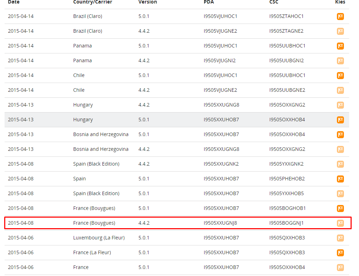
Task: Click PDA I9505VJUGNE2 in Chile row
Action: click(x=220, y=90)
